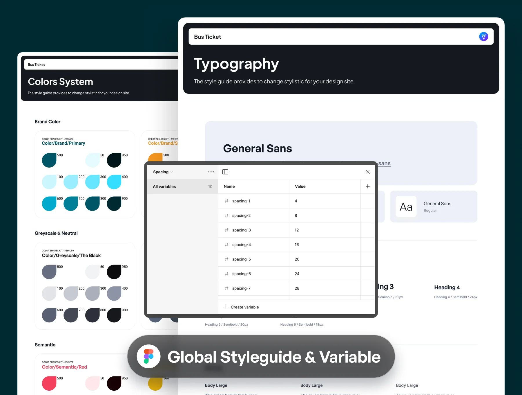Close the variables panel
Screen dimensions: 522x395
coord(367,172)
